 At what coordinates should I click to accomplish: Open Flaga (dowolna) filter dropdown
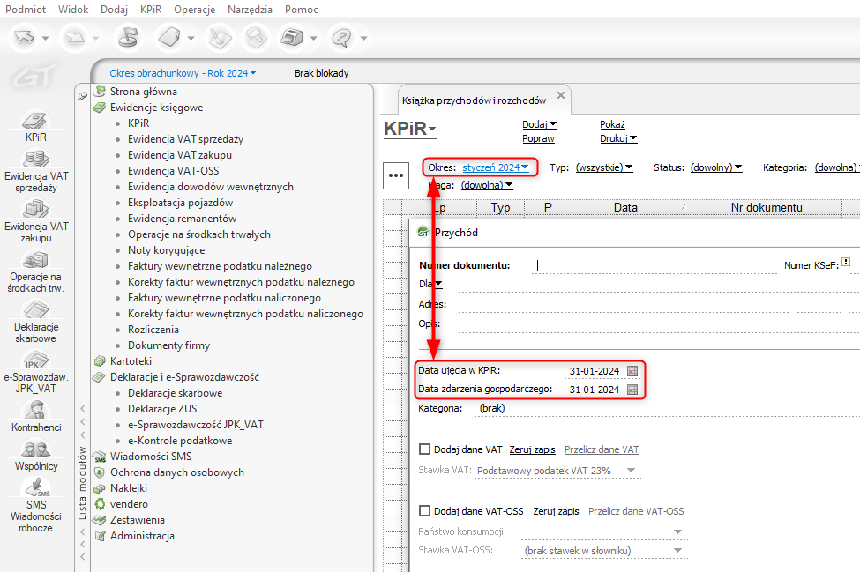click(487, 184)
